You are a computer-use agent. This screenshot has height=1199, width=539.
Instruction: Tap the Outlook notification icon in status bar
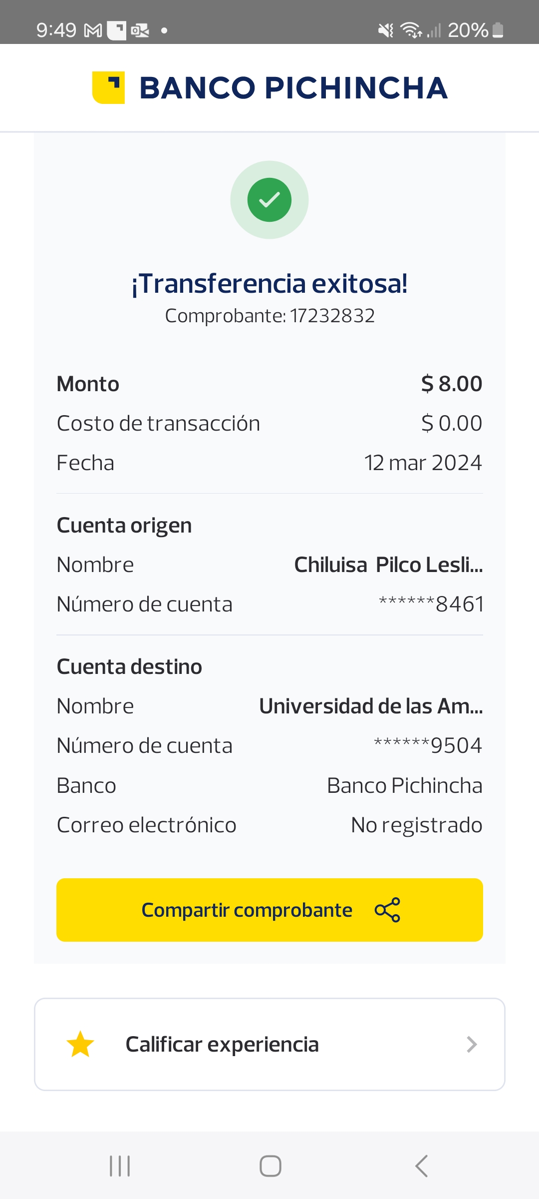click(x=140, y=31)
